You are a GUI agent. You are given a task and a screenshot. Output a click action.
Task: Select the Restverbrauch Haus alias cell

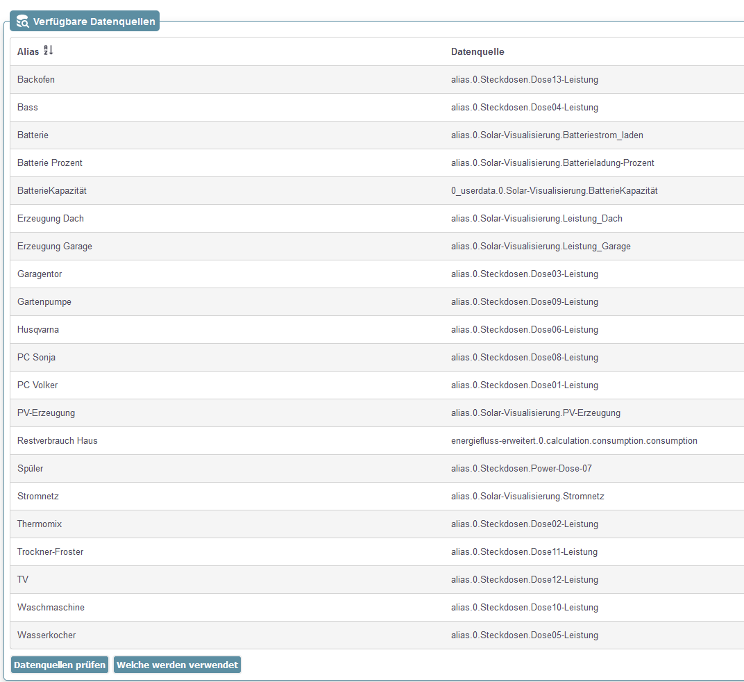point(58,441)
